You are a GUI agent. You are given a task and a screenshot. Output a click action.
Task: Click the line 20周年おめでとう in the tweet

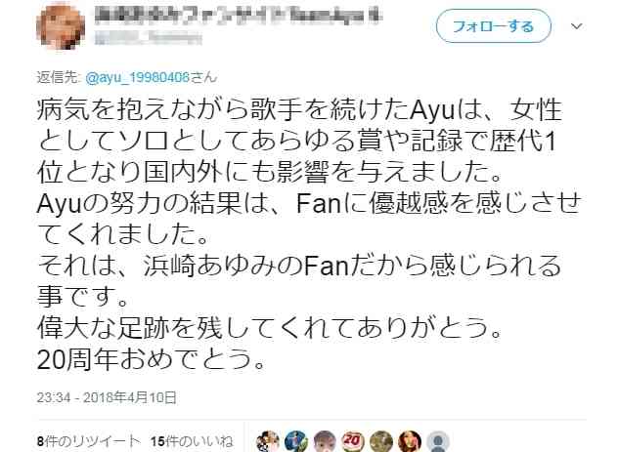(151, 358)
